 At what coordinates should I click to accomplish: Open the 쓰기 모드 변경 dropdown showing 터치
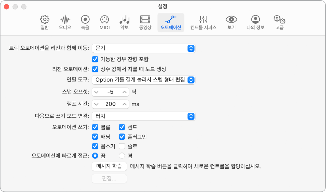[144, 116]
